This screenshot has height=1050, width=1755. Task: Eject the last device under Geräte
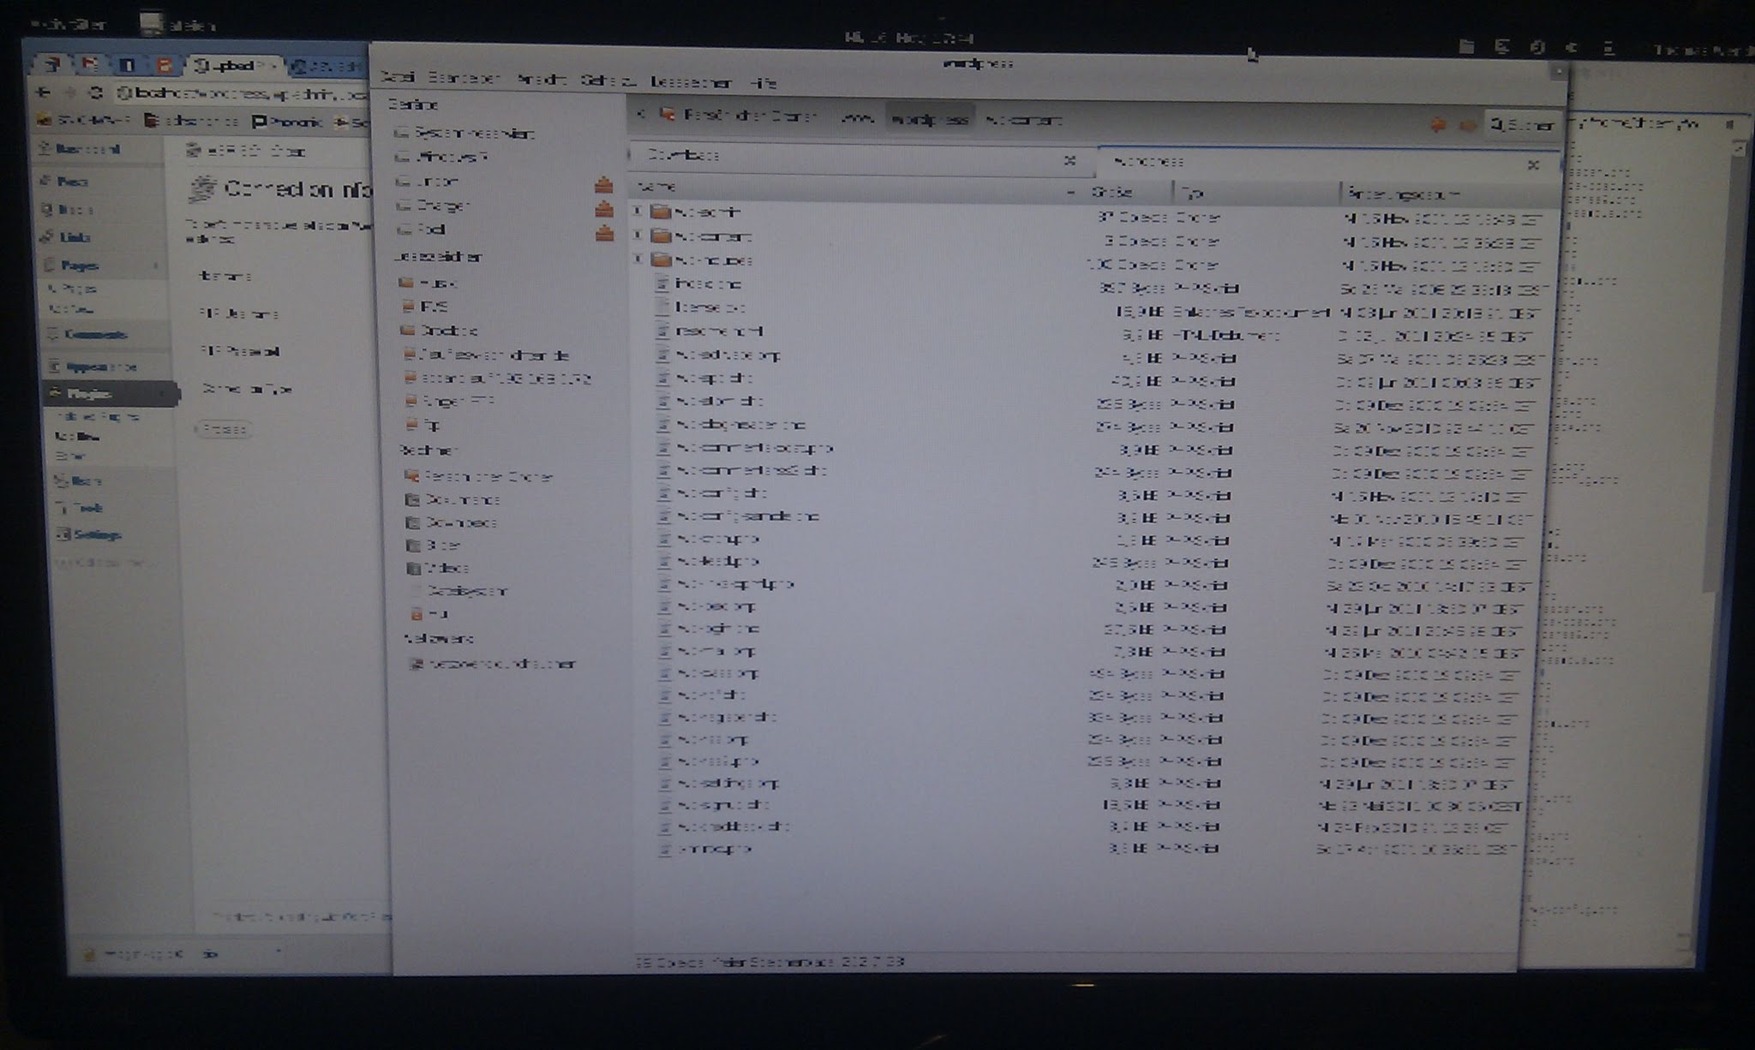pos(604,232)
